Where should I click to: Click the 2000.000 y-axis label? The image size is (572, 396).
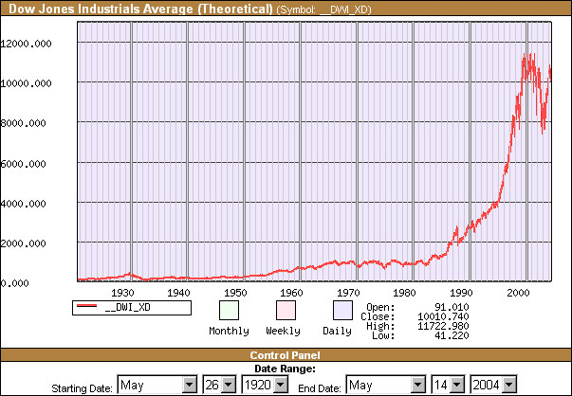(24, 243)
